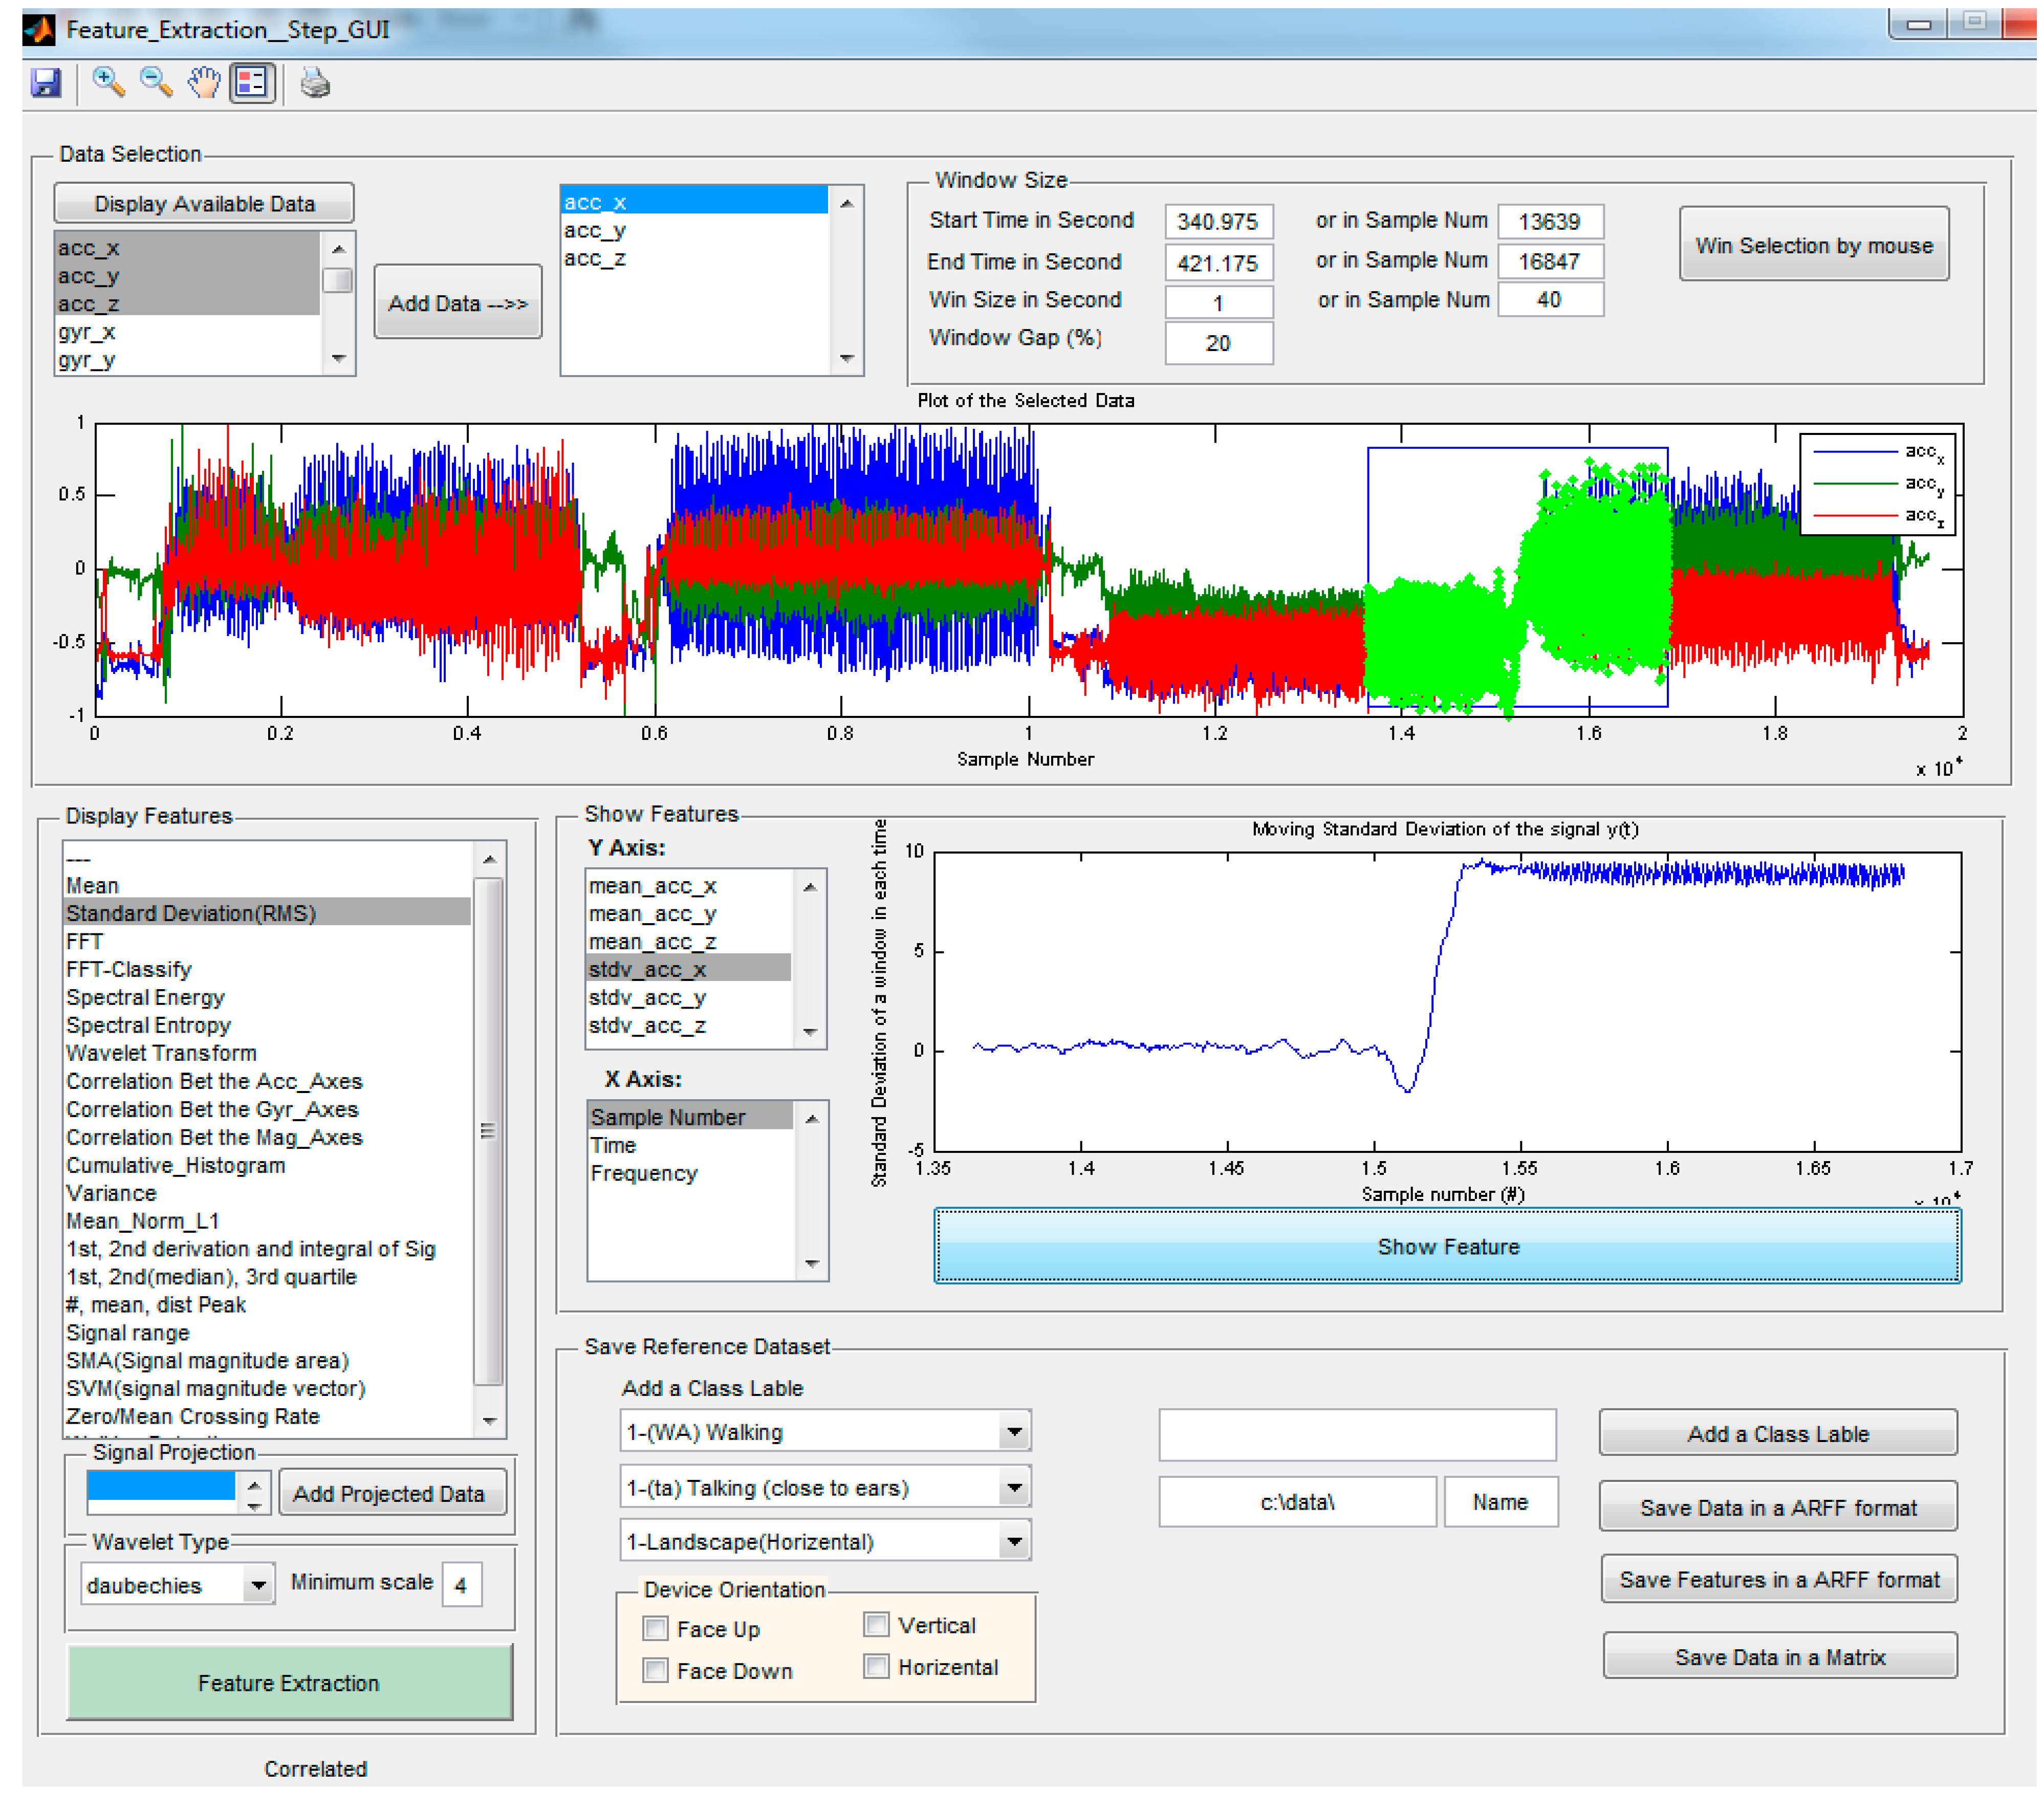Select Signal range feature
Viewport: 2044px width, 1812px height.
(x=267, y=1333)
